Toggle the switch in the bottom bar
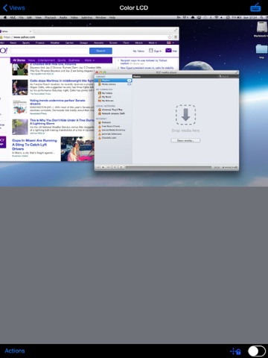Viewport: 268px width, 358px height. [257, 351]
